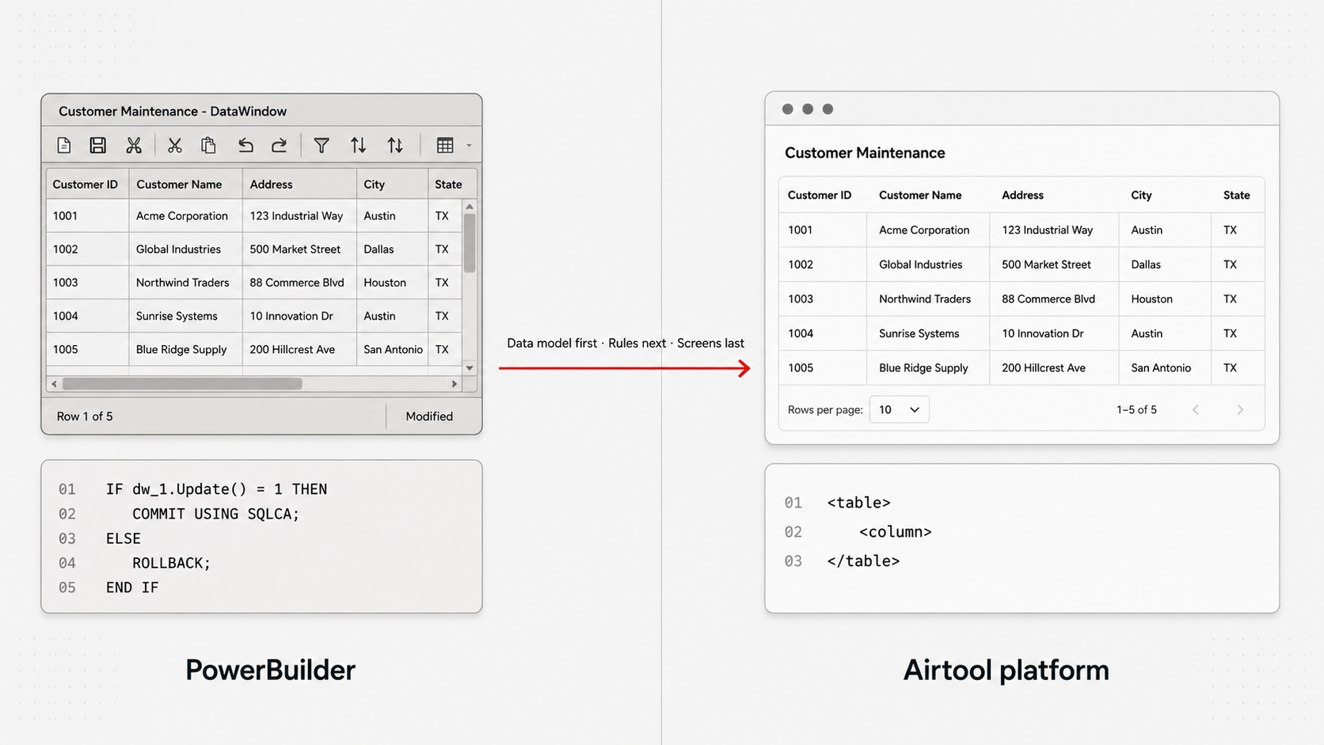Select San Antonio cell in DataWindow
This screenshot has width=1324, height=745.
coord(393,349)
